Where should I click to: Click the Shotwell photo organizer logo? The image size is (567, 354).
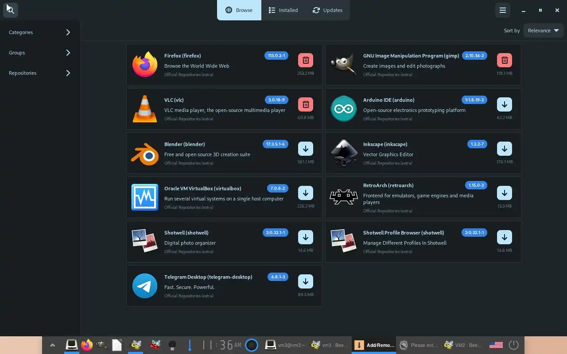[145, 241]
